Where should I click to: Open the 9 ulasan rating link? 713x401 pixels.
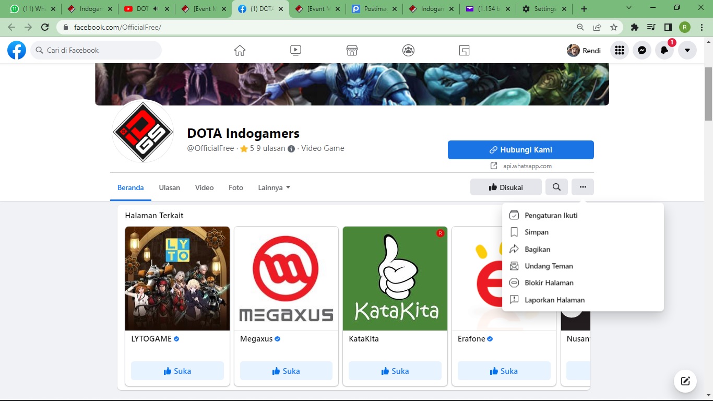[x=271, y=148]
